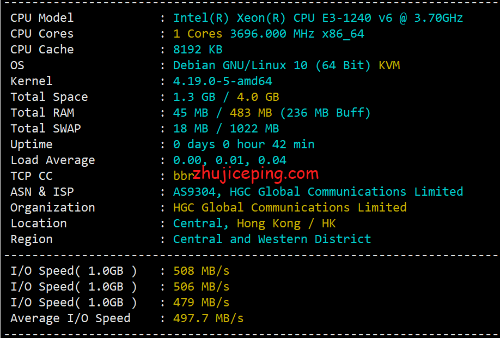Select the "497.7 MB/s" average value

coord(208,318)
